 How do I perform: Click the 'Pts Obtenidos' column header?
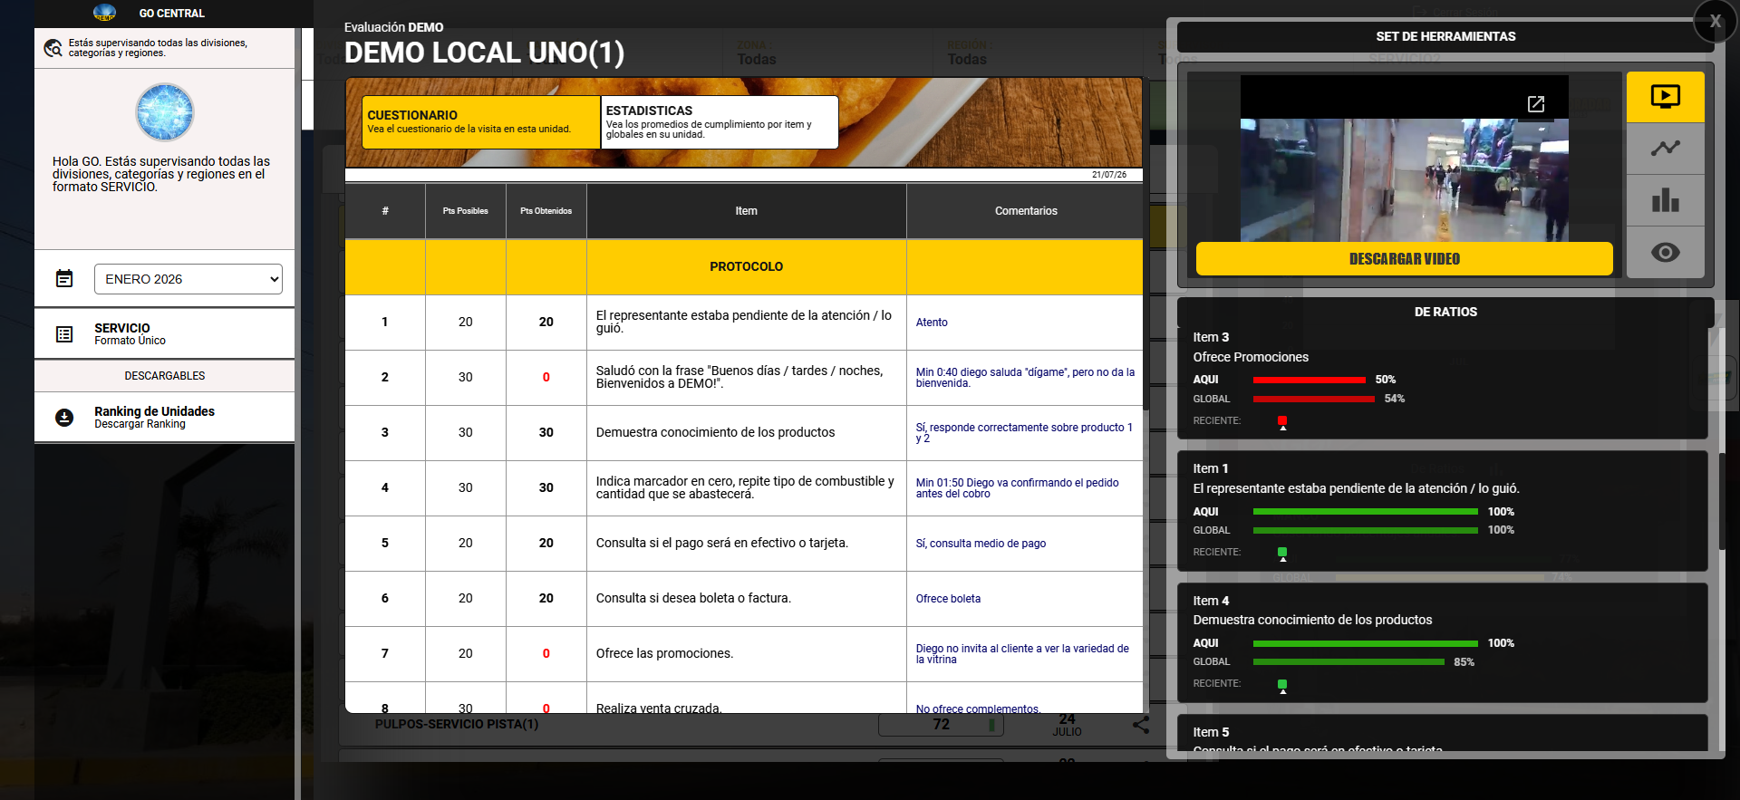546,211
